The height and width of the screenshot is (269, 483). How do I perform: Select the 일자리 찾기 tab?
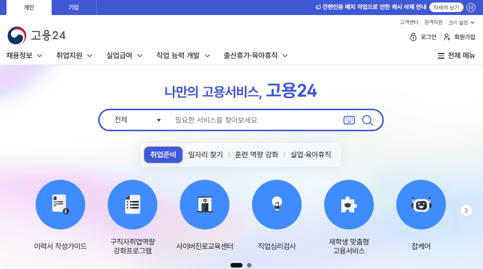pyautogui.click(x=205, y=155)
